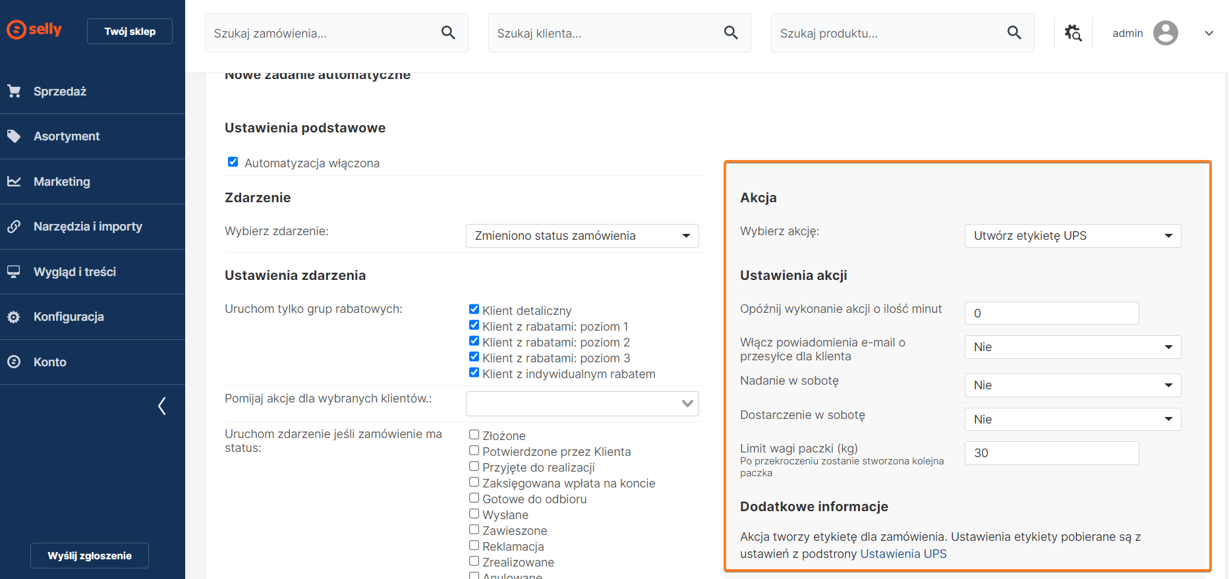The image size is (1229, 579).
Task: Open the Wybierz zdarzenie dropdown
Action: 582,236
